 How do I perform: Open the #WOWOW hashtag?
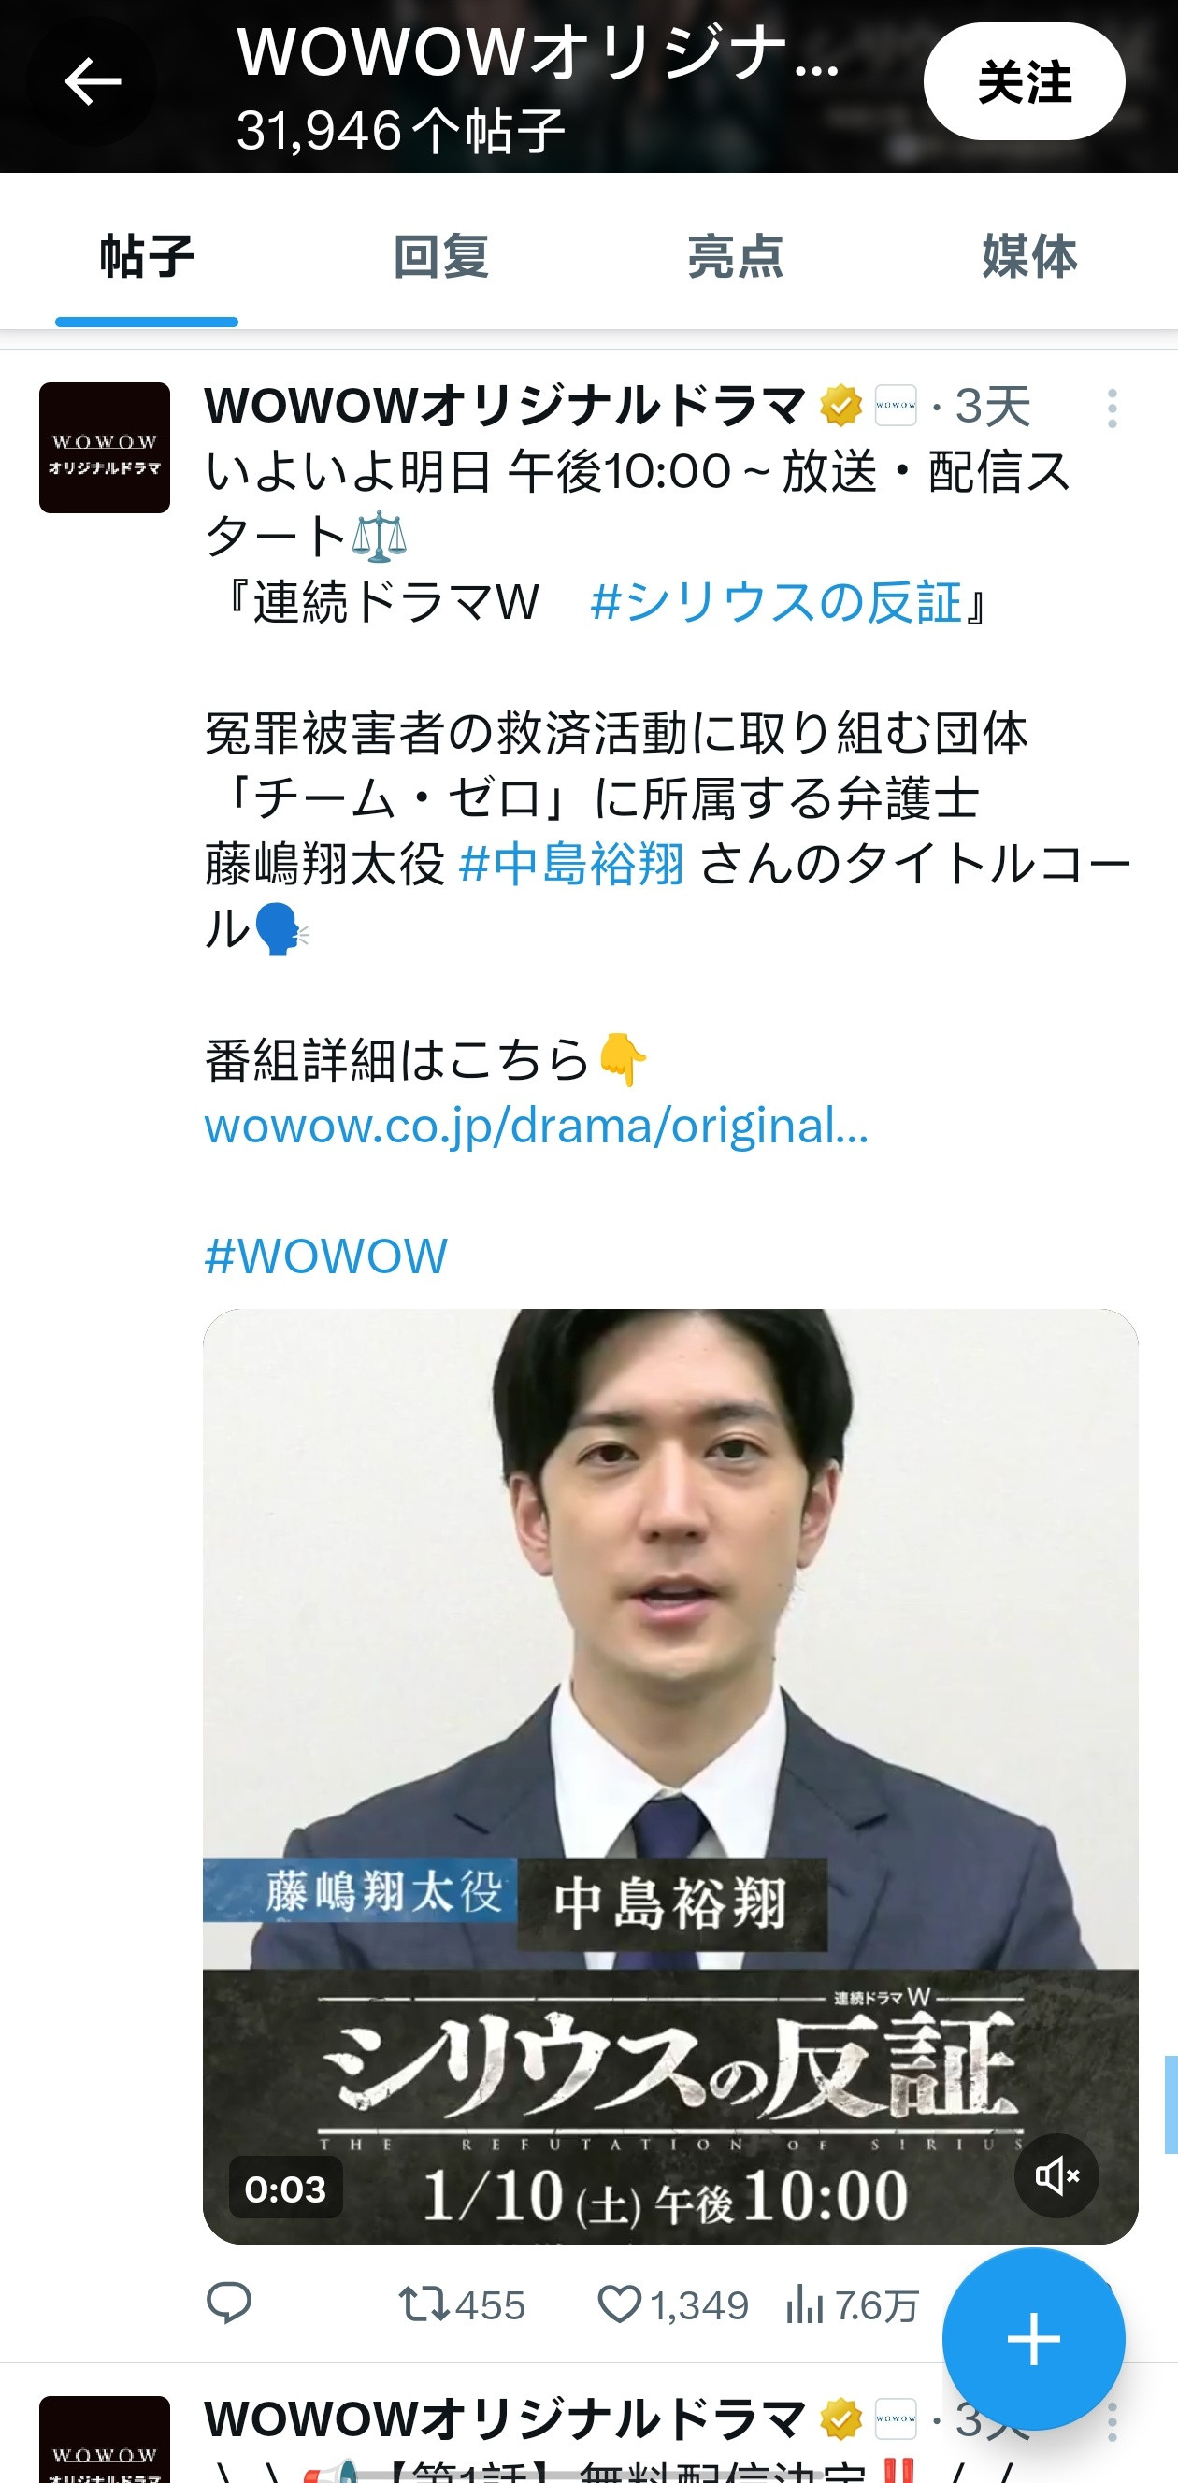pos(326,1256)
